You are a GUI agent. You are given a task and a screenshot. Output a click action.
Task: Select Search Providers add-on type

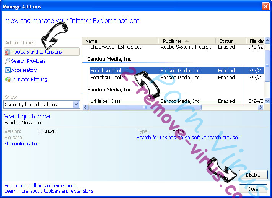tap(28, 61)
